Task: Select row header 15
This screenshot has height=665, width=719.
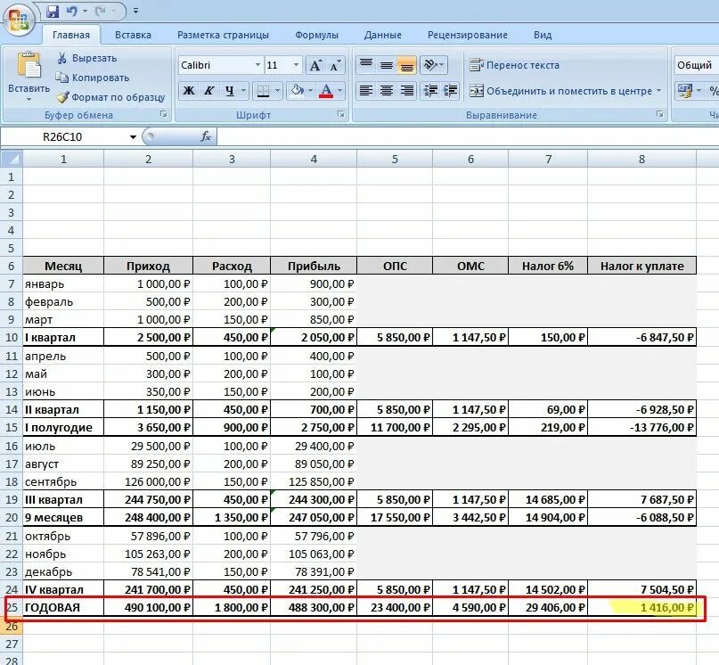Action: pyautogui.click(x=12, y=427)
